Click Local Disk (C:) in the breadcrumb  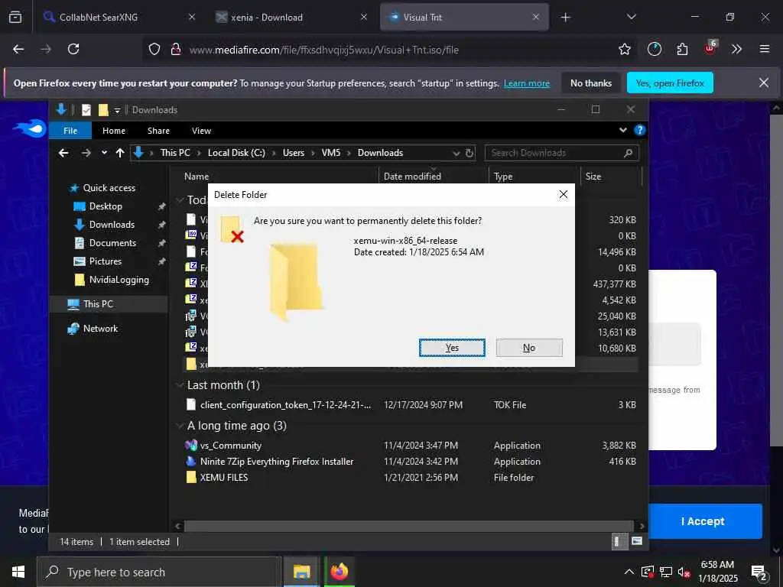pos(236,153)
